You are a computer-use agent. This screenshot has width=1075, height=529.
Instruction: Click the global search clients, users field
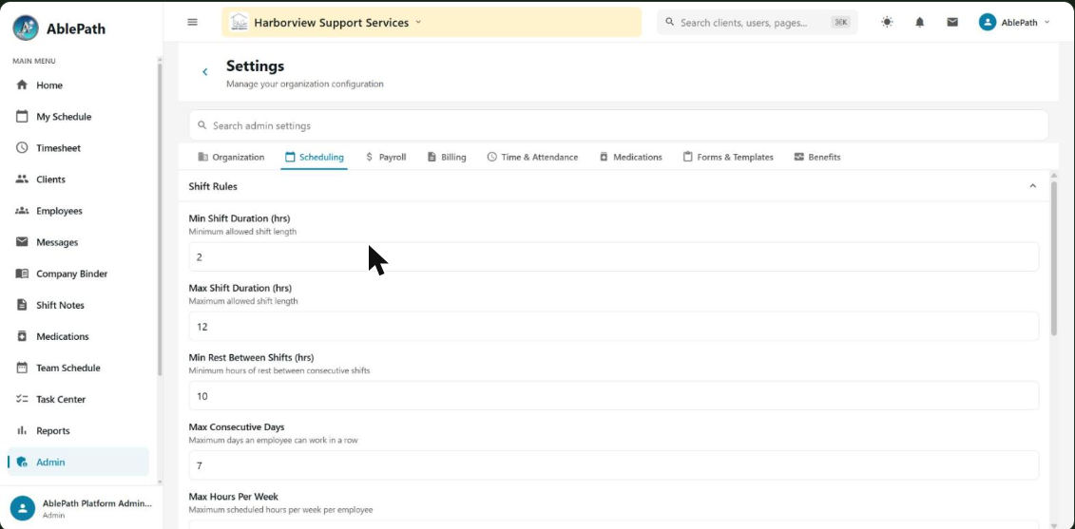pos(757,22)
